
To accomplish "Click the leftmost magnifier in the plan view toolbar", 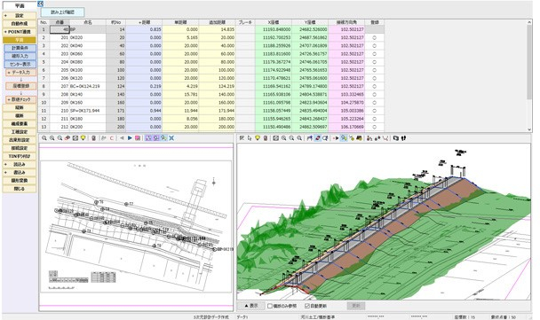I will pos(44,138).
